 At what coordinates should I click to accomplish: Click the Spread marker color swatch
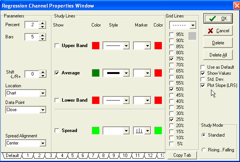[x=158, y=131]
